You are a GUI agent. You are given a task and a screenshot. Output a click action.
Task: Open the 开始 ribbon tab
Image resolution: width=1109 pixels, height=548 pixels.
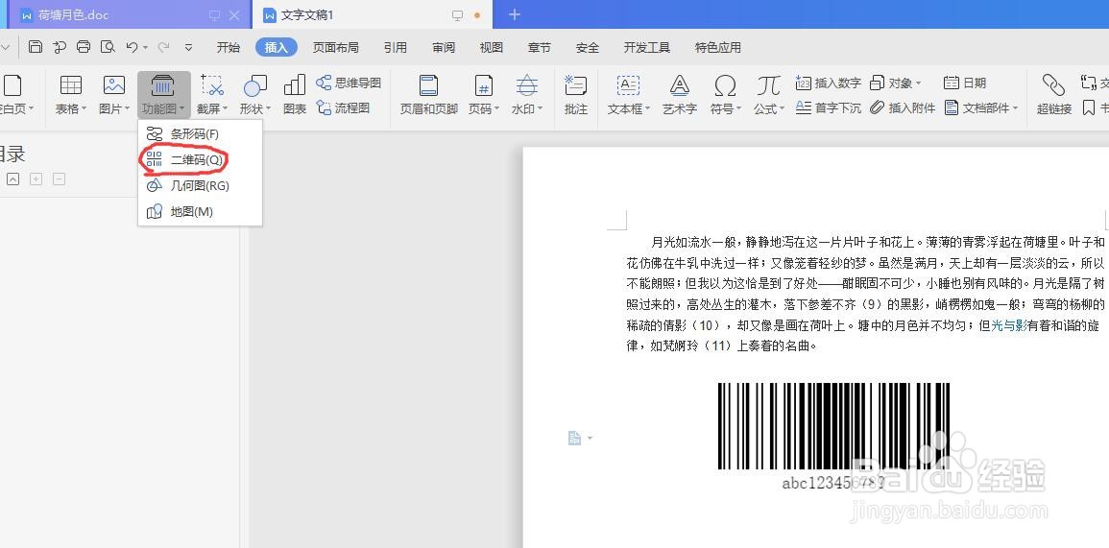click(228, 47)
